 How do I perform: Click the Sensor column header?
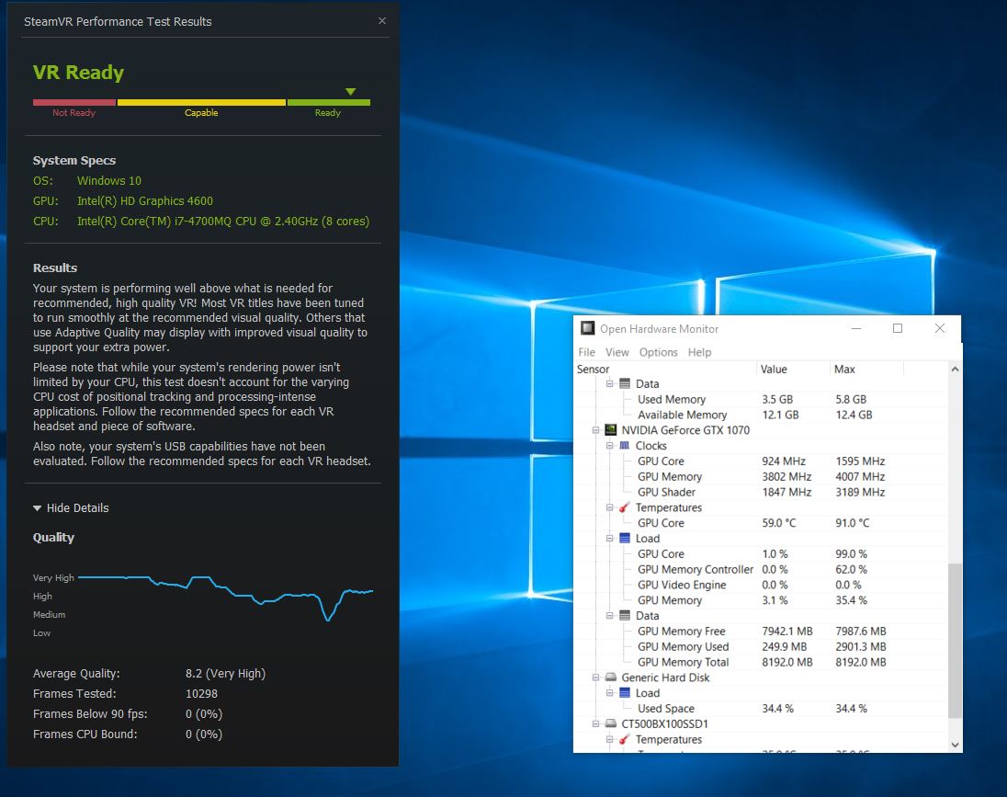[x=665, y=369]
